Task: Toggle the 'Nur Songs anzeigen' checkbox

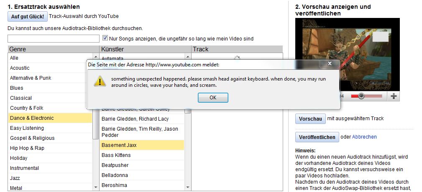Action: [x=105, y=38]
